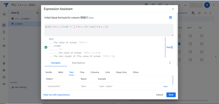Search data tables with magnifier icon
Image resolution: width=219 pixels, height=104 pixels.
click(x=38, y=13)
